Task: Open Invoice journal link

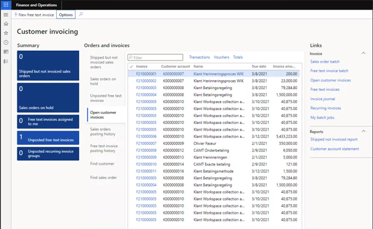Action: [323, 99]
